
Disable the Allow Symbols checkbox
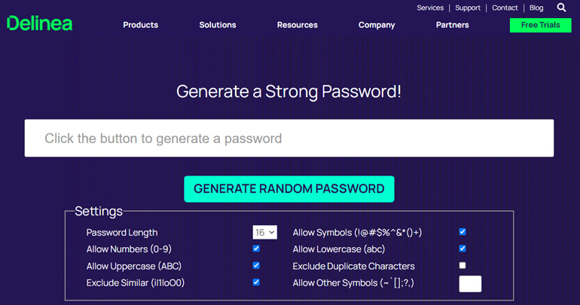tap(462, 232)
